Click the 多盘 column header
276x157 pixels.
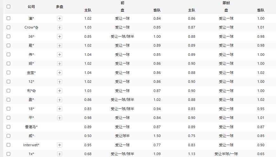point(59,7)
